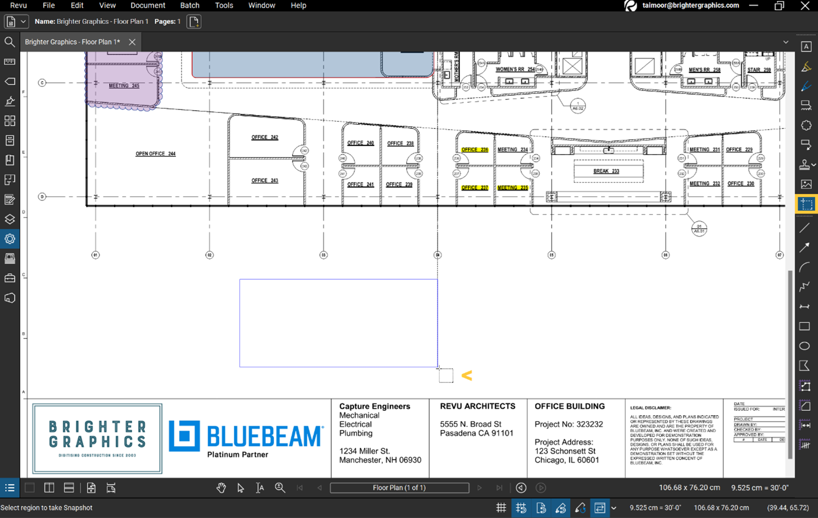Open the Batch menu

click(190, 6)
